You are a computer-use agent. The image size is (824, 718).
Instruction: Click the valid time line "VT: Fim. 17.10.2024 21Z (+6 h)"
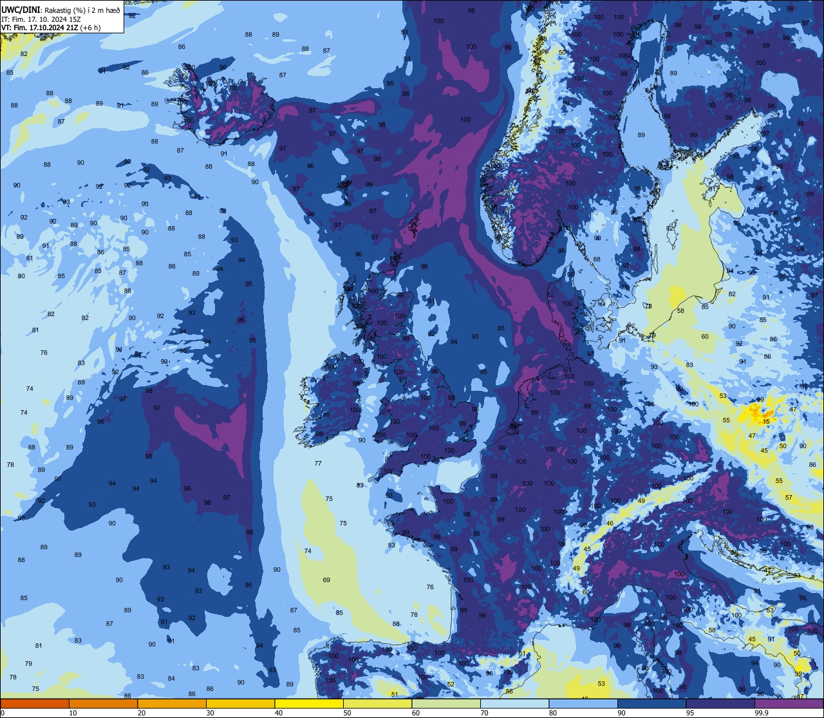51,28
